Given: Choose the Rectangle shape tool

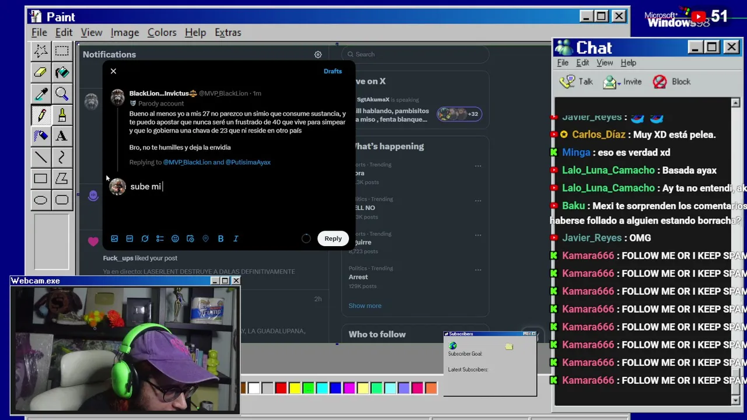Looking at the screenshot, I should point(40,178).
